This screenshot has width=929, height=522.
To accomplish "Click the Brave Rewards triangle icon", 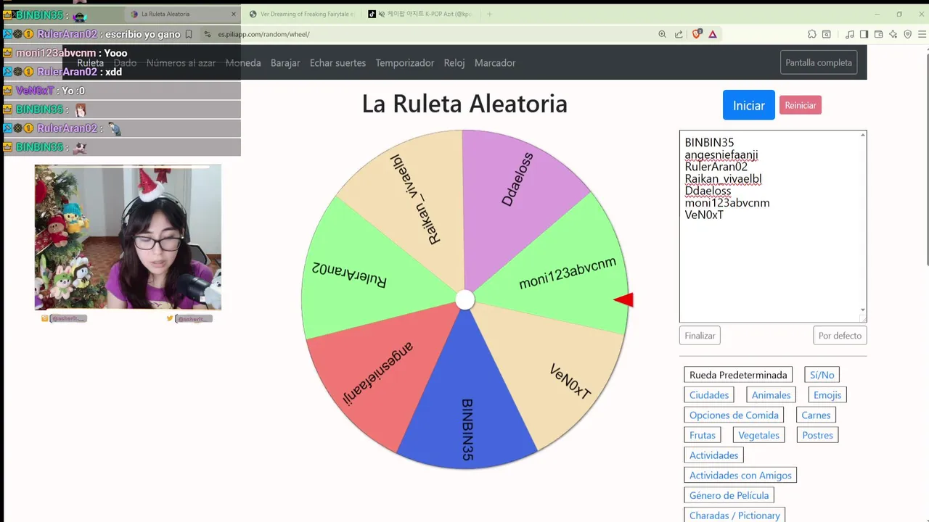I will point(713,34).
